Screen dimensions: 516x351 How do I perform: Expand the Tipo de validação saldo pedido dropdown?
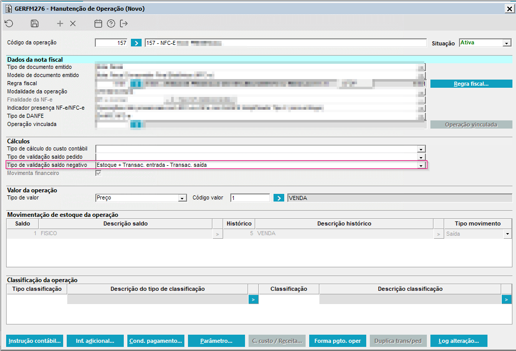(421, 157)
